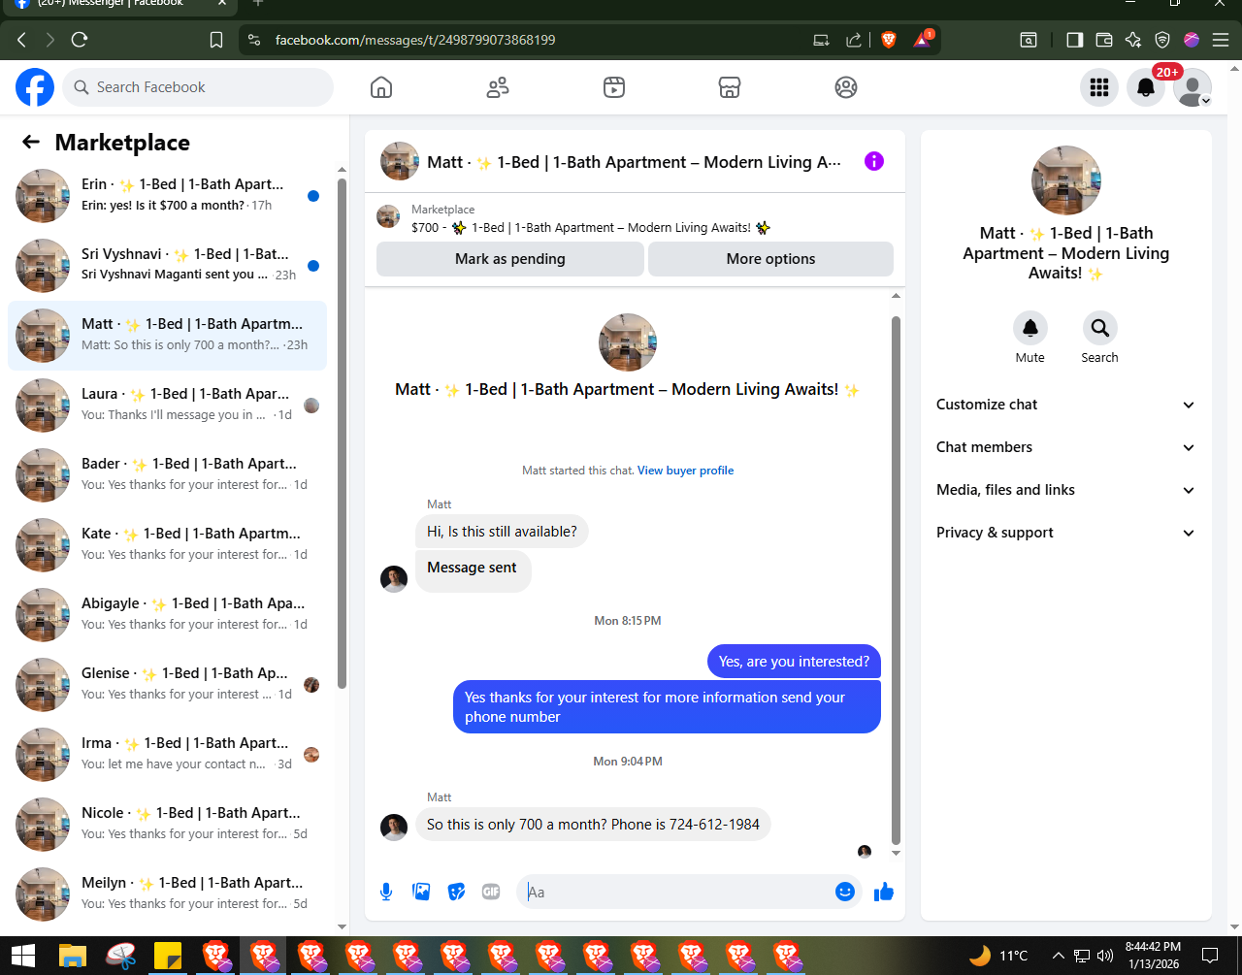Open Brave Rewards triangle icon
1242x975 pixels.
(923, 40)
